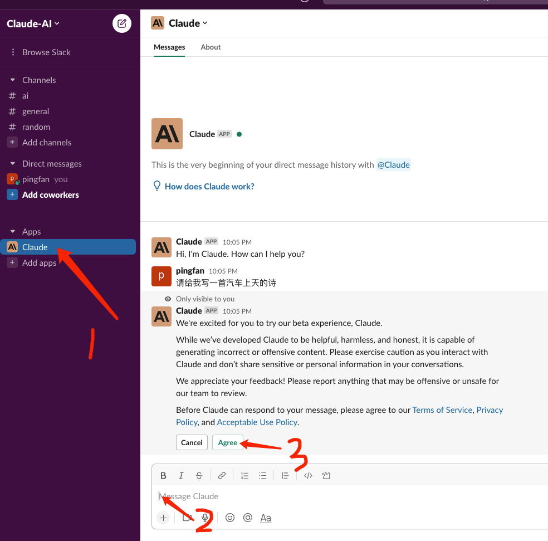Click Browse Slack in sidebar
Image resolution: width=548 pixels, height=541 pixels.
[46, 52]
